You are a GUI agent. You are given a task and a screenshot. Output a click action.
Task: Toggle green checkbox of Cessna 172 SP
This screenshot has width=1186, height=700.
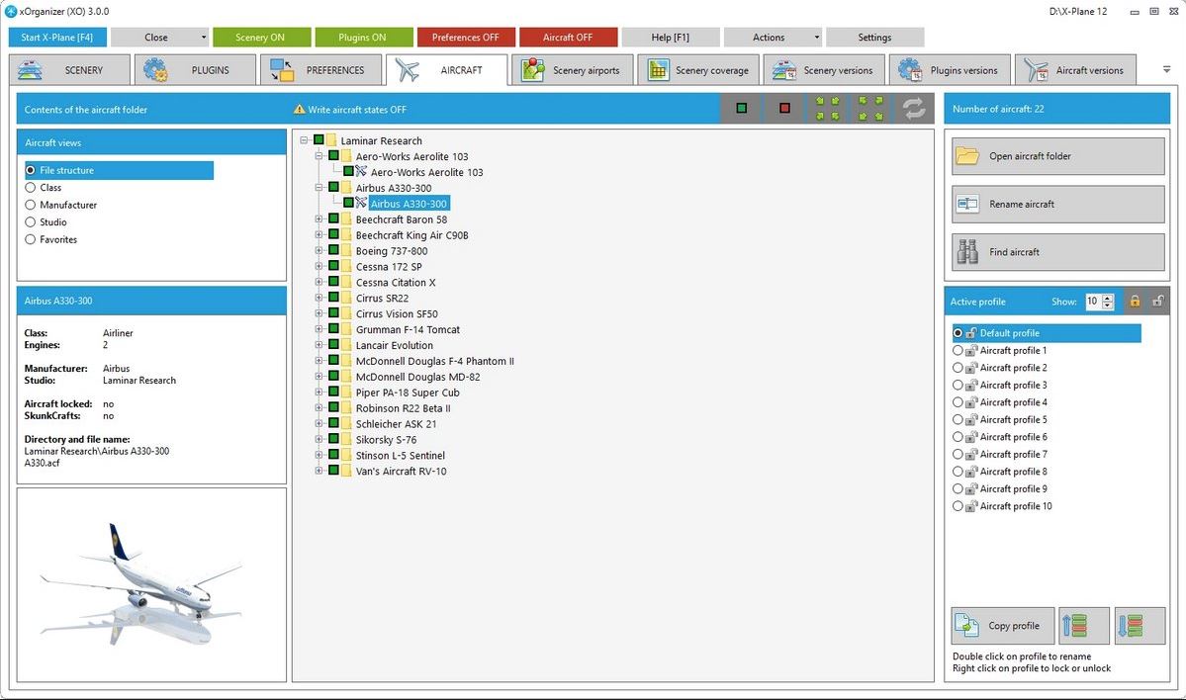click(333, 266)
